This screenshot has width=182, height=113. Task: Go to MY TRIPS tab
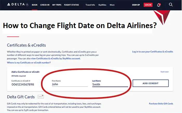(57, 5)
